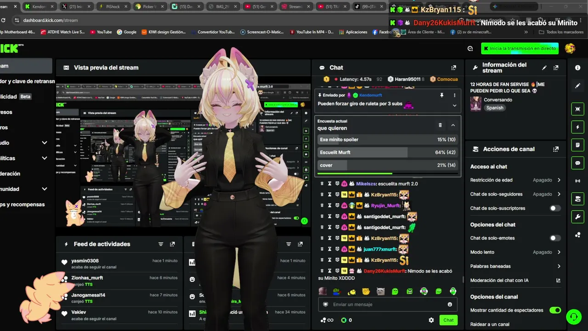Viewport: 588px width, 331px height.
Task: Click the Spanish language tag
Action: point(495,108)
